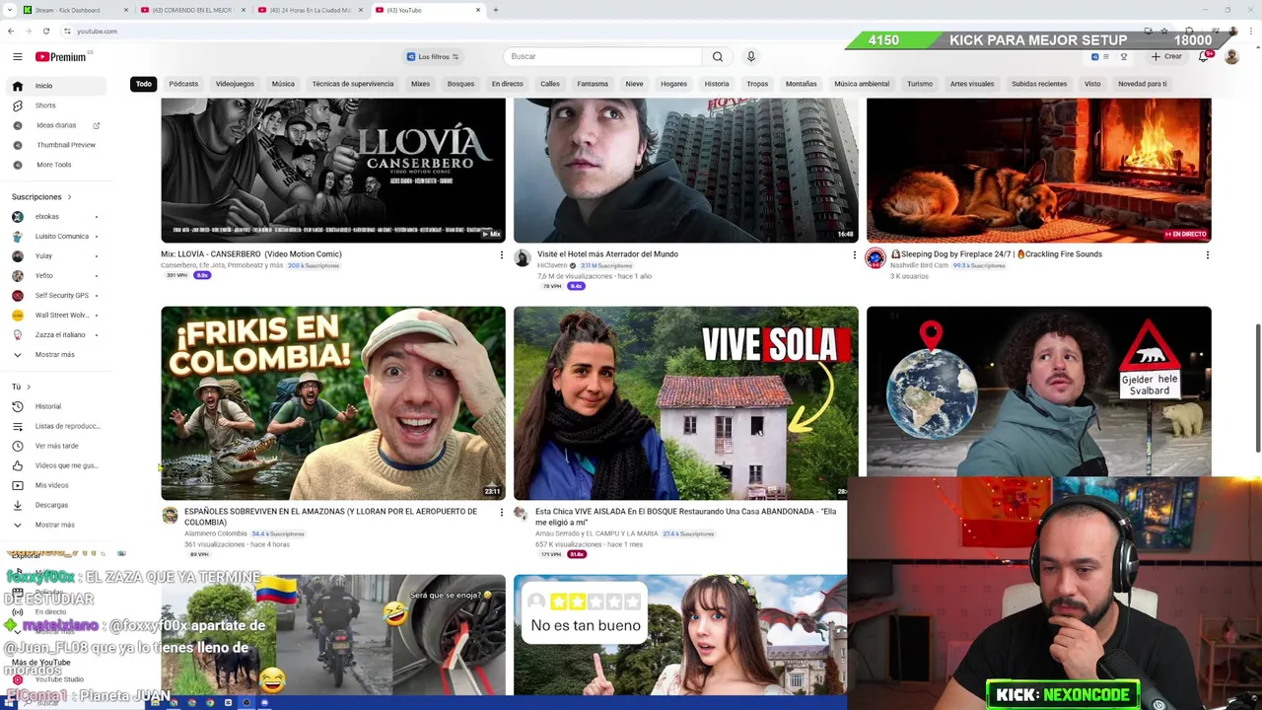Open a new browser tab
The width and height of the screenshot is (1262, 710).
(495, 10)
